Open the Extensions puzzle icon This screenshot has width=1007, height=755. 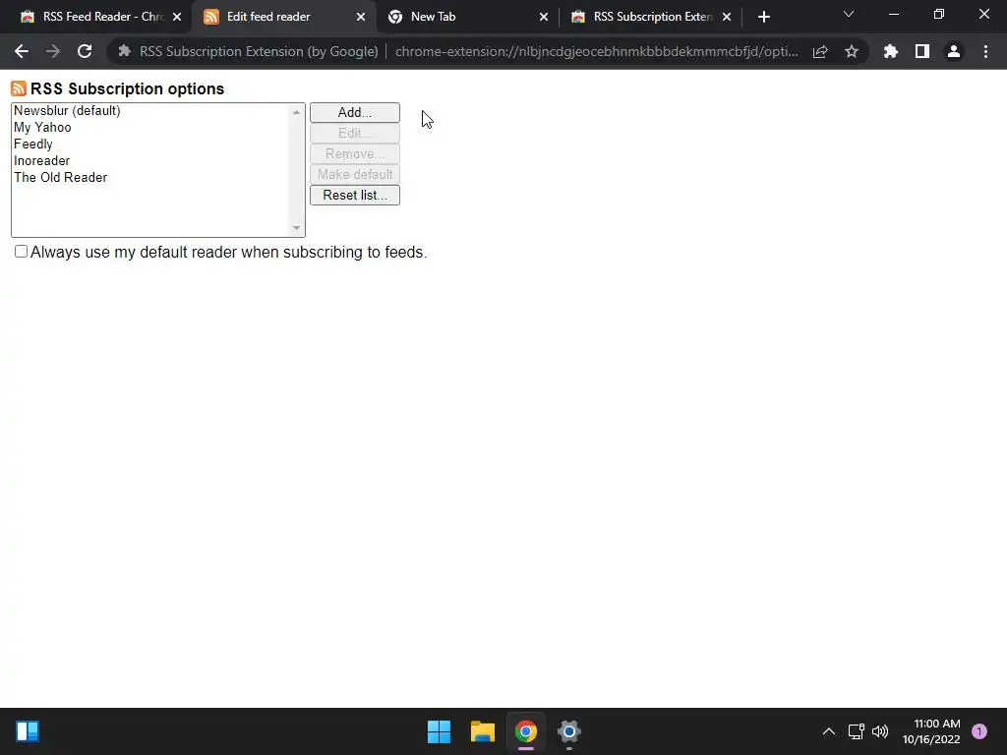point(891,51)
